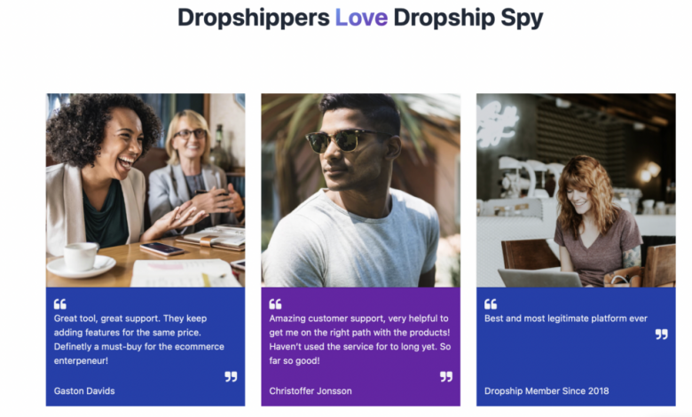
Task: Select the 'Best and most legitimate platform ever' text
Action: coord(566,319)
